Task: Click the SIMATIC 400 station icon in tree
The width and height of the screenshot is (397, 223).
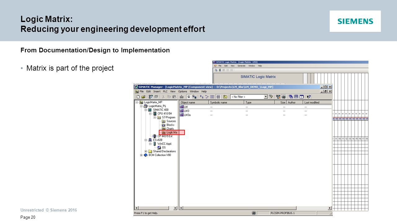Action: pos(150,110)
